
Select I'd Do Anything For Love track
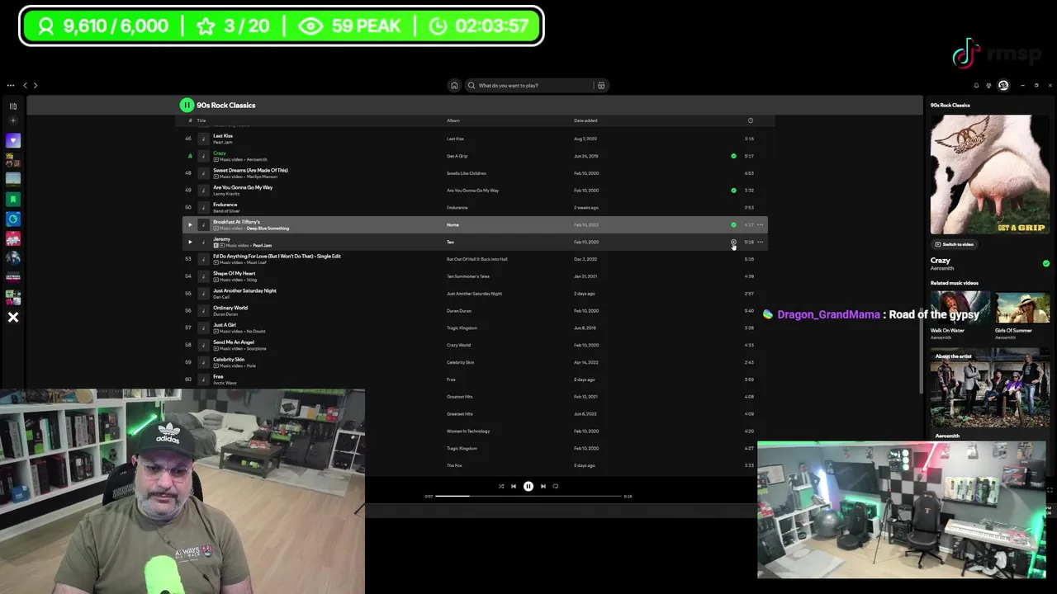pyautogui.click(x=277, y=256)
